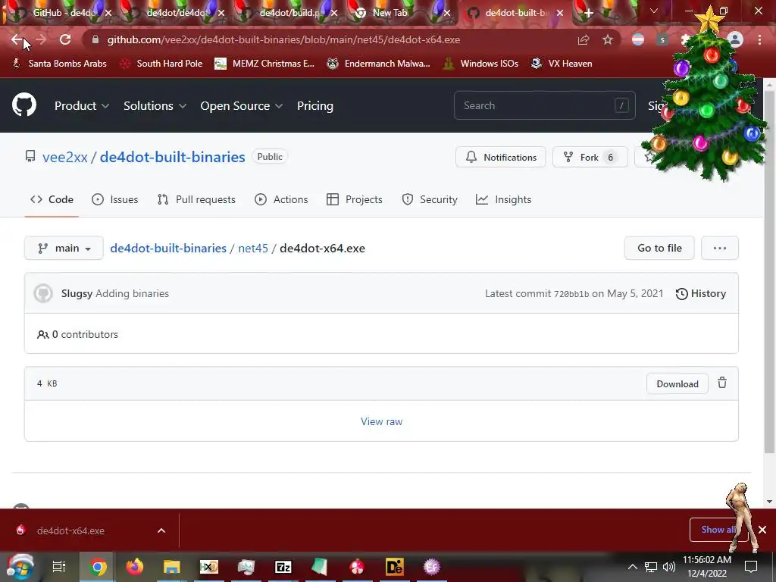Open 7-Zip from the taskbar

tap(283, 567)
